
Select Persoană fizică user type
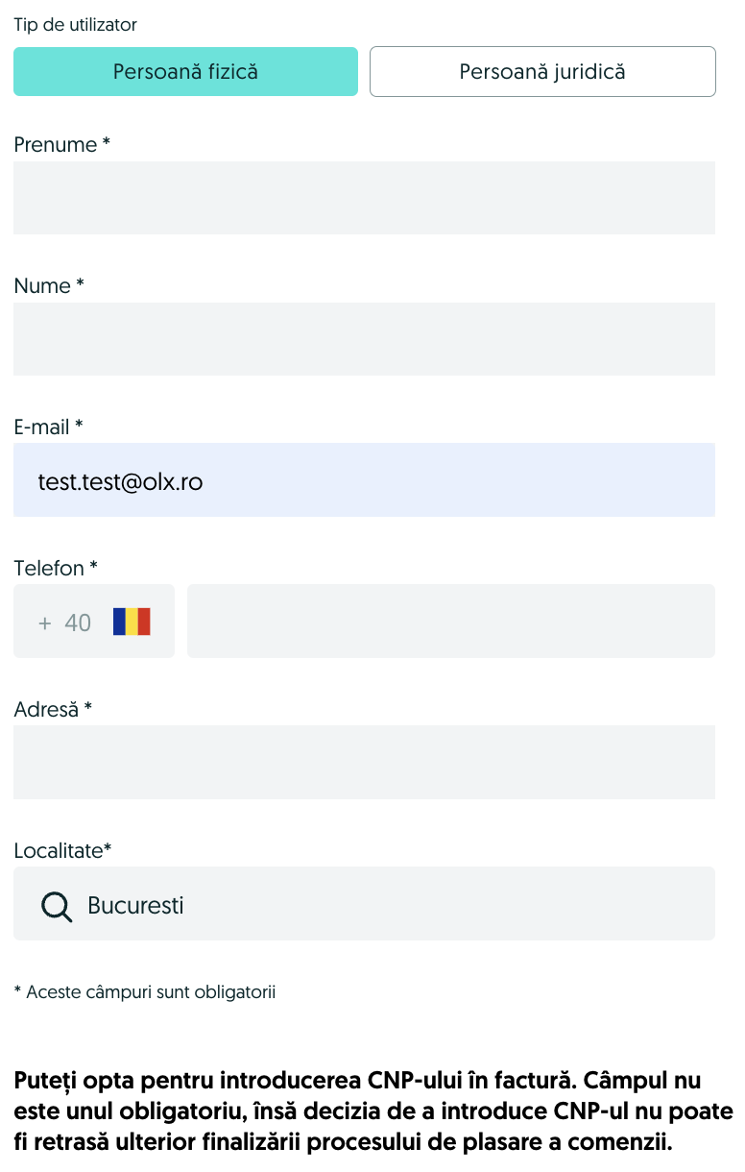(x=185, y=72)
